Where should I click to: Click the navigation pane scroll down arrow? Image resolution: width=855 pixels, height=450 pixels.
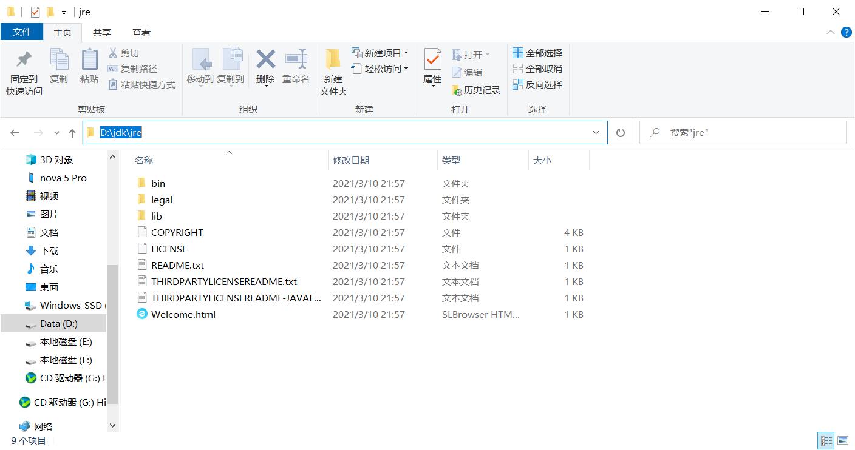(x=112, y=426)
